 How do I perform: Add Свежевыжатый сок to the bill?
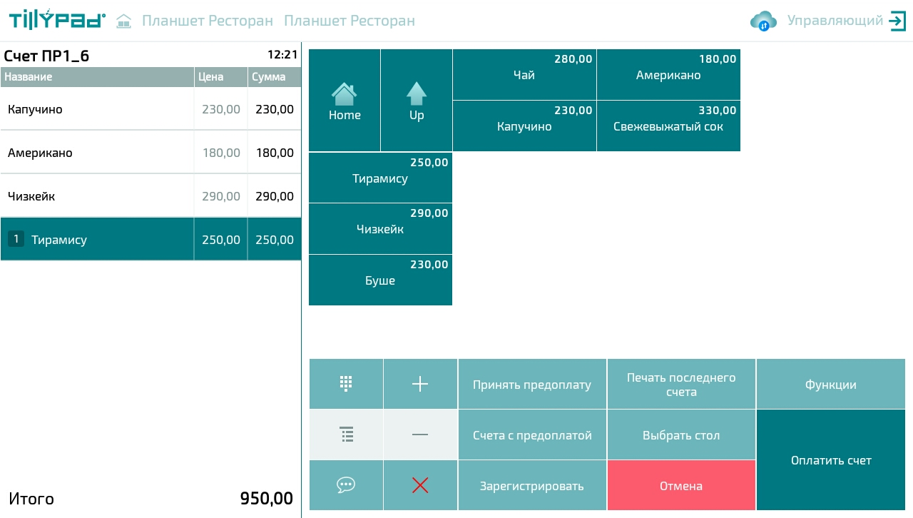(x=668, y=126)
